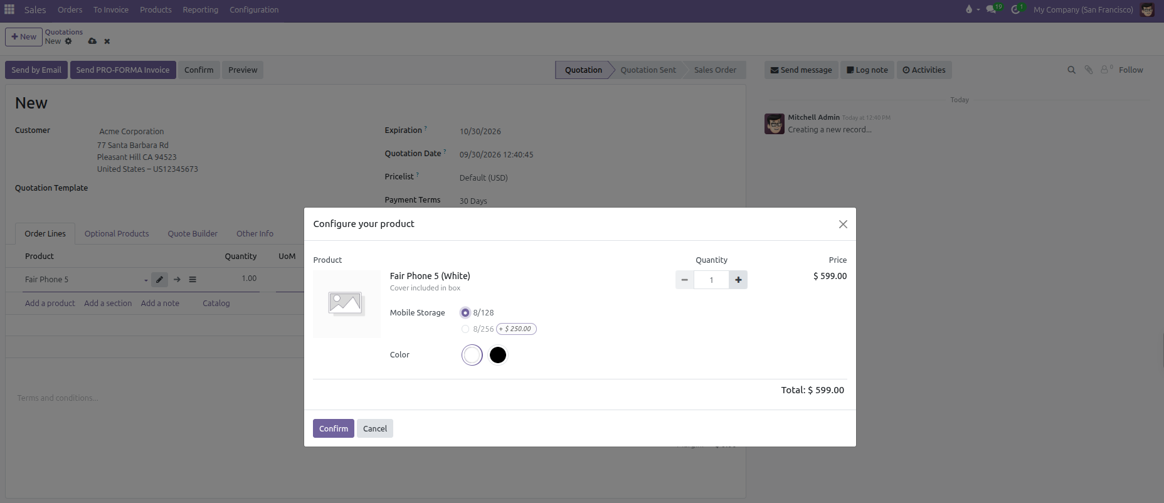Open conversations icon in top bar
Screen dimensions: 1164x503
click(992, 9)
